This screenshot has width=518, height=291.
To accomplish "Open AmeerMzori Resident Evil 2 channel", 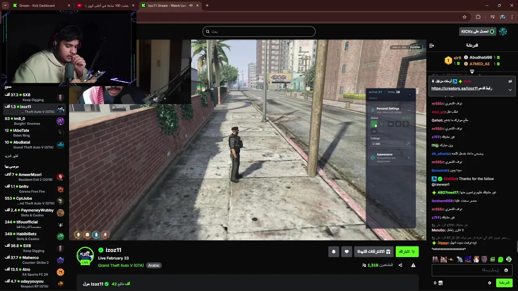I will (x=34, y=177).
